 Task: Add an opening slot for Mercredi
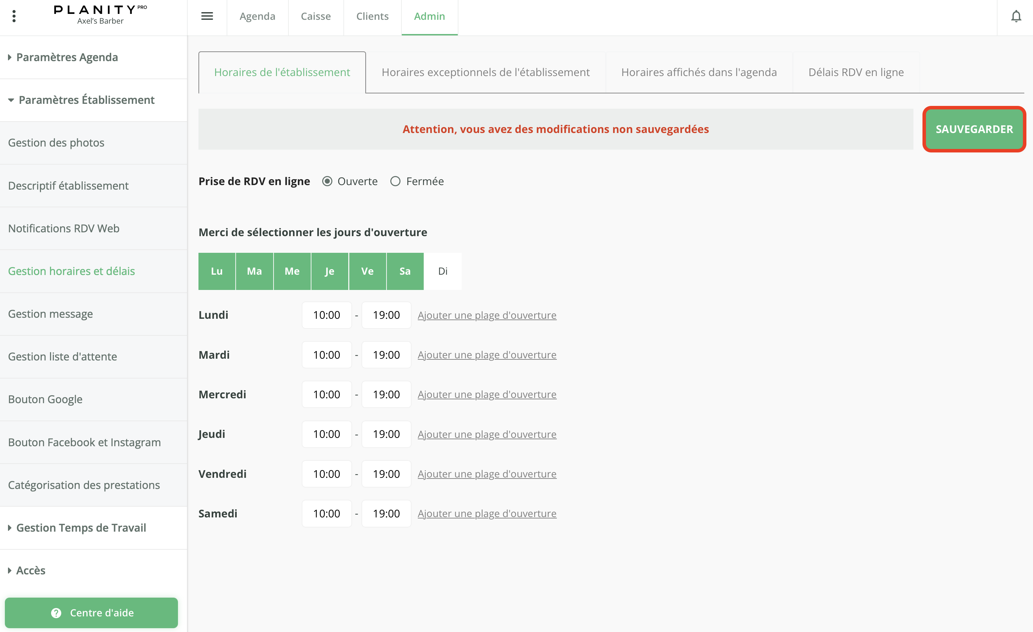tap(487, 394)
